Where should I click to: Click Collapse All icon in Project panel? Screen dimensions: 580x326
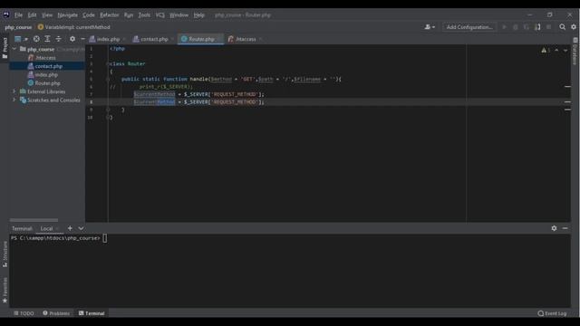pos(58,39)
